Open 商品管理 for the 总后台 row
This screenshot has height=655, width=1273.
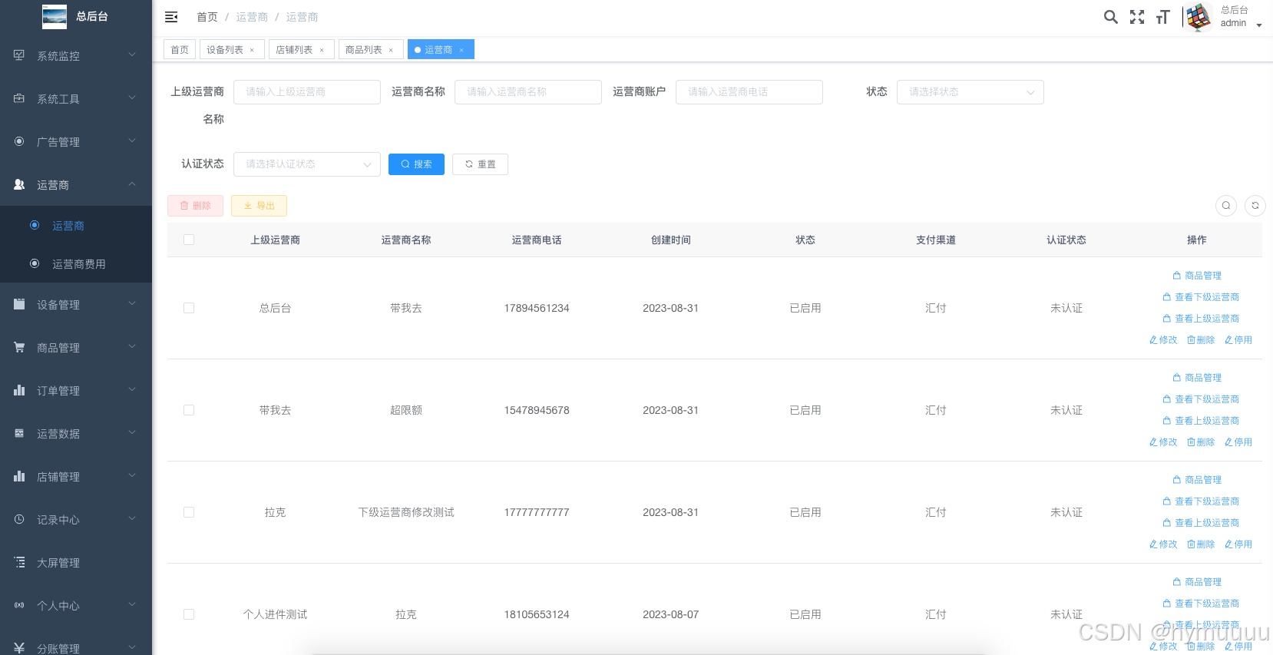[x=1197, y=276]
